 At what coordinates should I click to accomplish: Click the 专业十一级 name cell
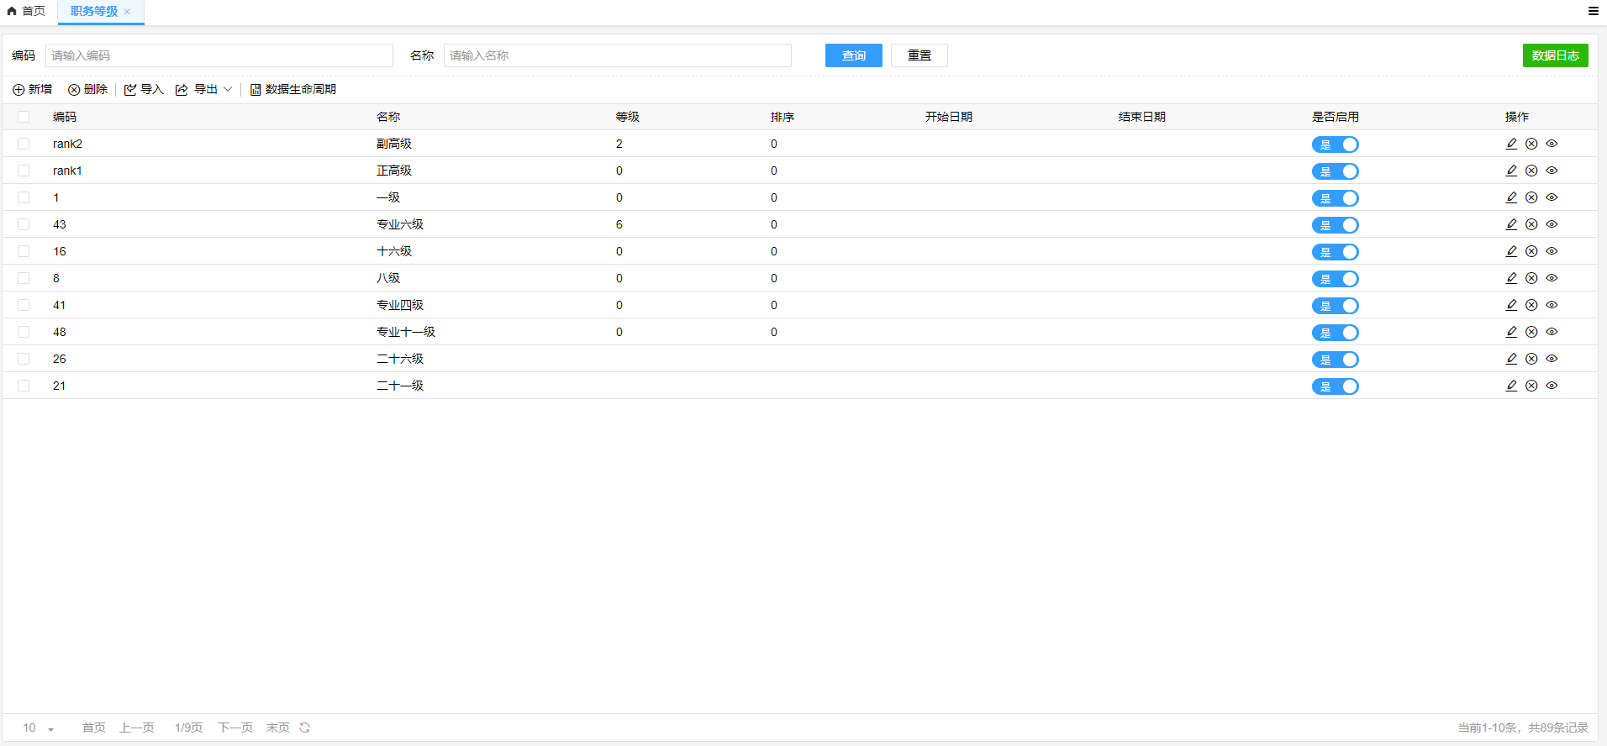[x=406, y=332]
